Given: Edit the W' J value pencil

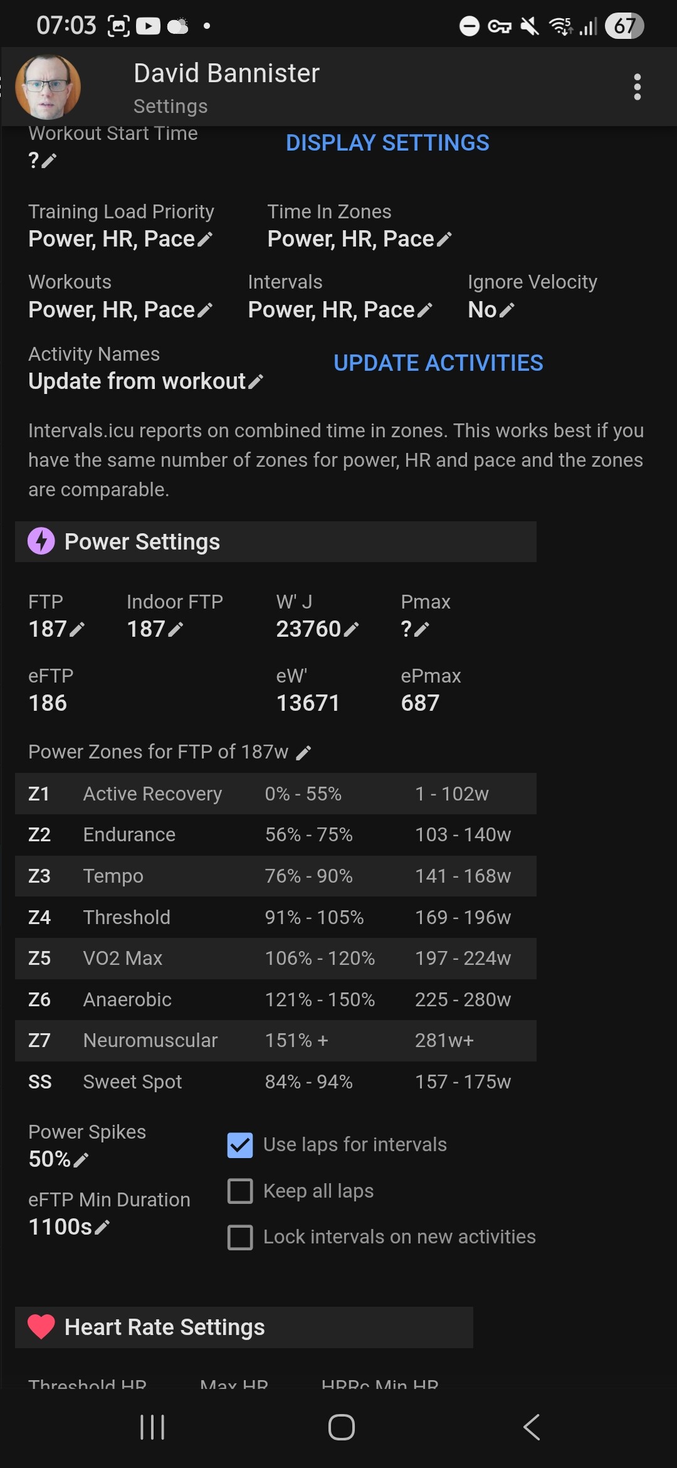Looking at the screenshot, I should (x=351, y=629).
